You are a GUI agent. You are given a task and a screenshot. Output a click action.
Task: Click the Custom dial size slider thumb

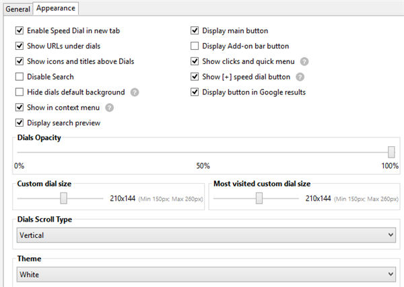[64, 198]
